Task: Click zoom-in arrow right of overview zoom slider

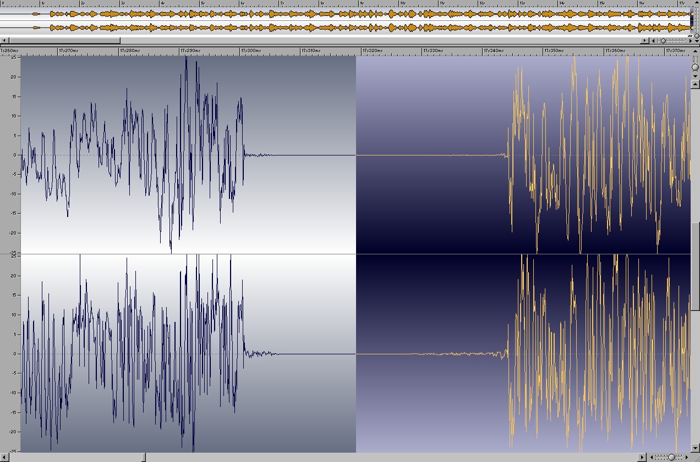Action: [690, 41]
